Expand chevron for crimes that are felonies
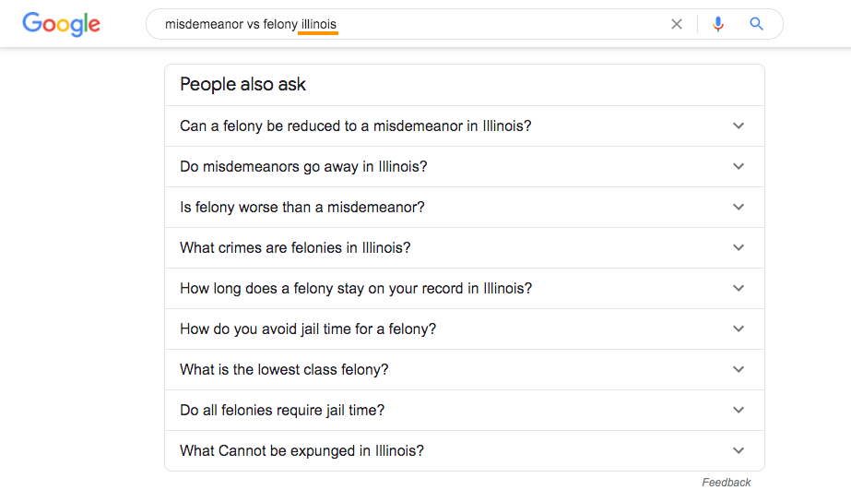This screenshot has width=851, height=502. [x=739, y=247]
